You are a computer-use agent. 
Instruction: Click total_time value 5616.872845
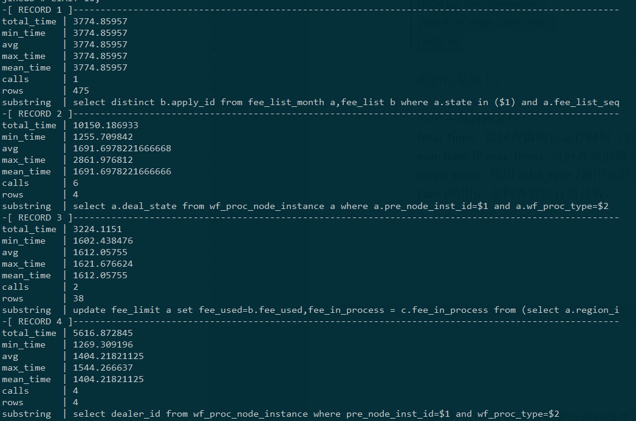[103, 333]
